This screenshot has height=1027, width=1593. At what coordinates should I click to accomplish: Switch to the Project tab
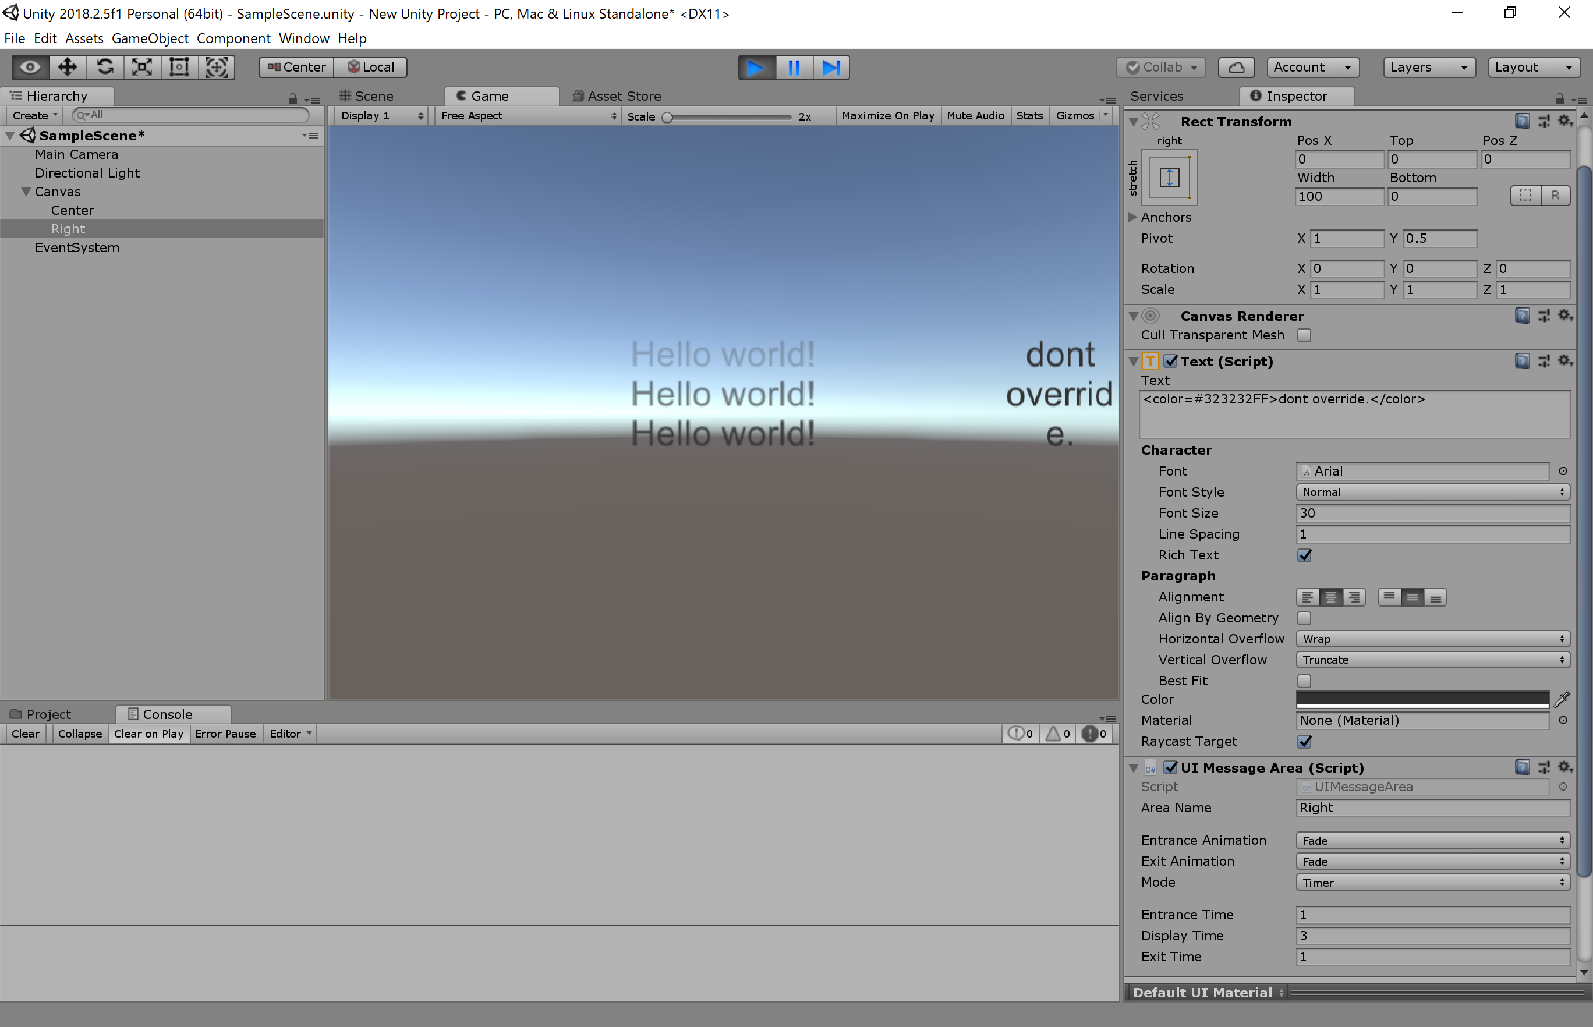point(41,714)
